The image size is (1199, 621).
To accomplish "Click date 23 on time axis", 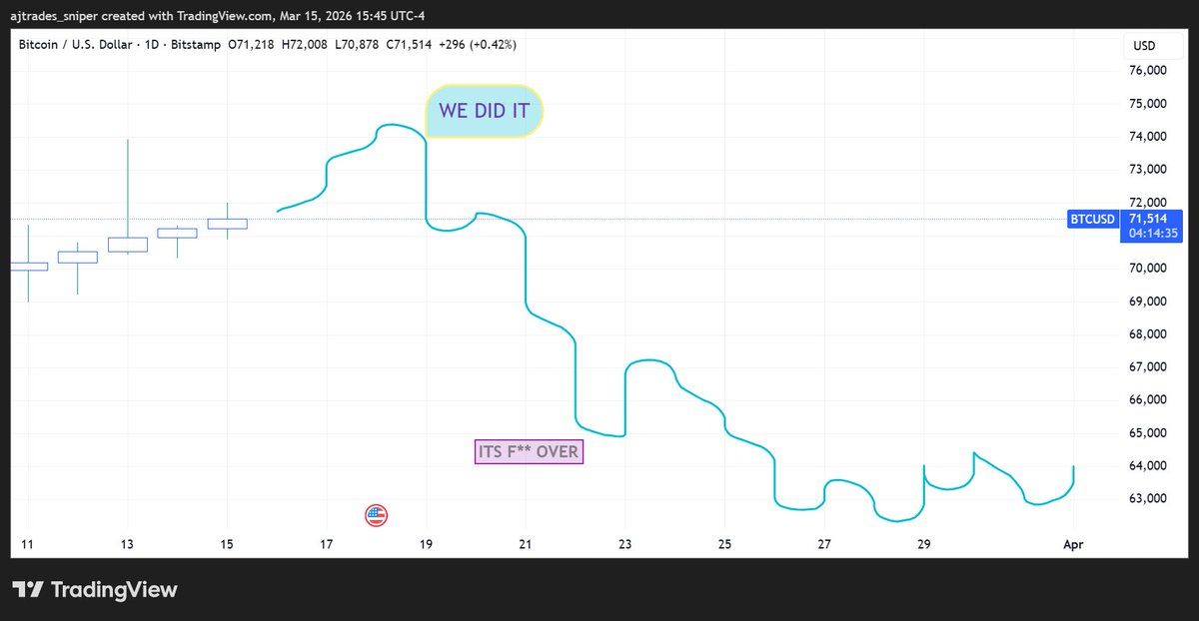I will 625,544.
